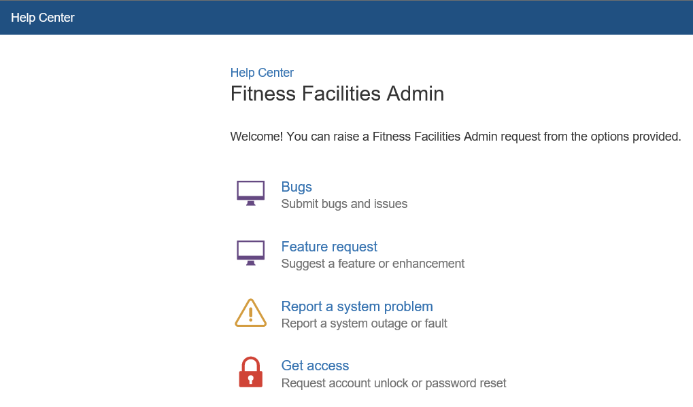This screenshot has width=693, height=407.
Task: Choose the Get access request
Action: [315, 366]
